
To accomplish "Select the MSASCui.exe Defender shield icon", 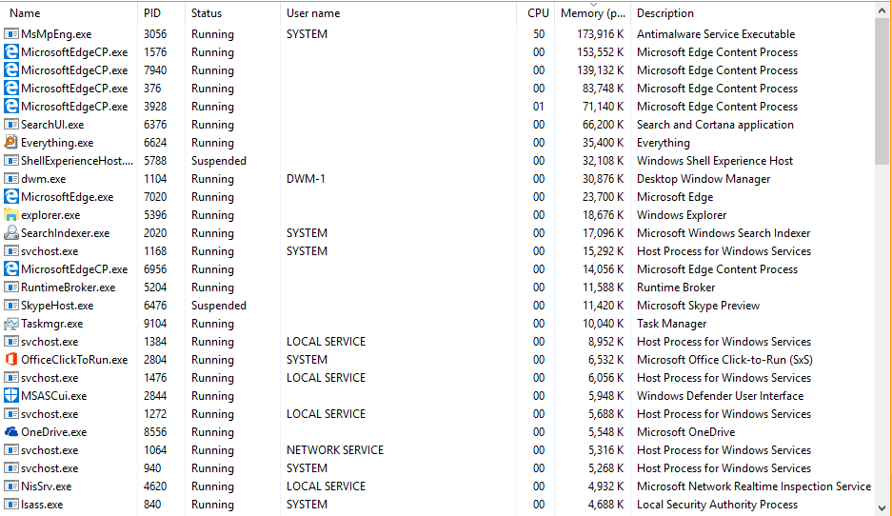I will (x=10, y=395).
